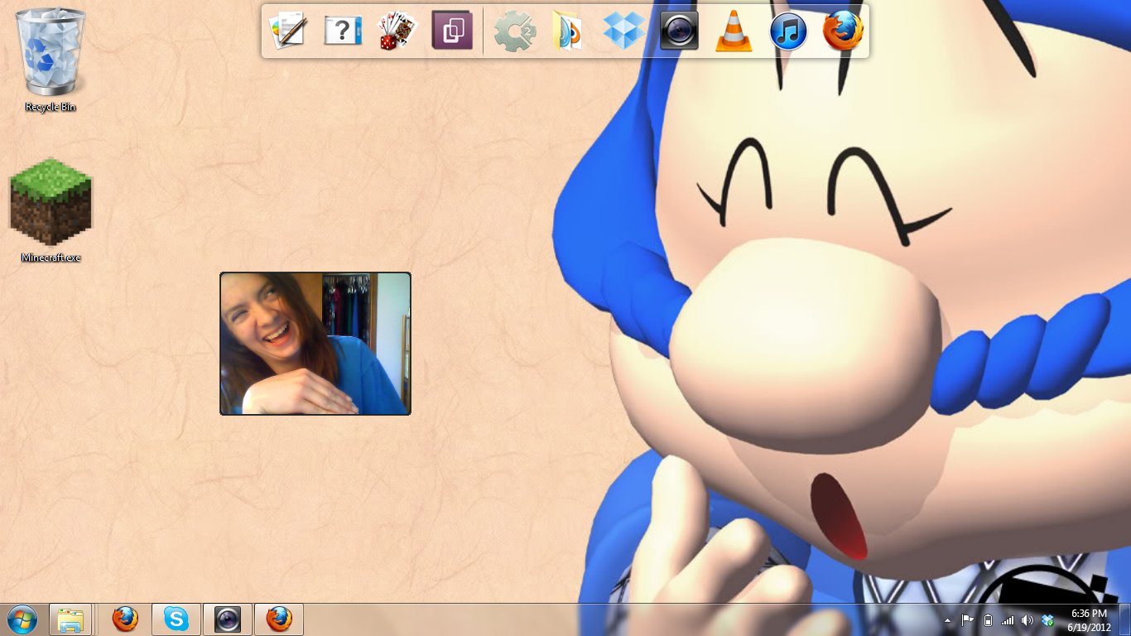Open the playing cards and dice games icon
The height and width of the screenshot is (636, 1131).
pos(397,31)
